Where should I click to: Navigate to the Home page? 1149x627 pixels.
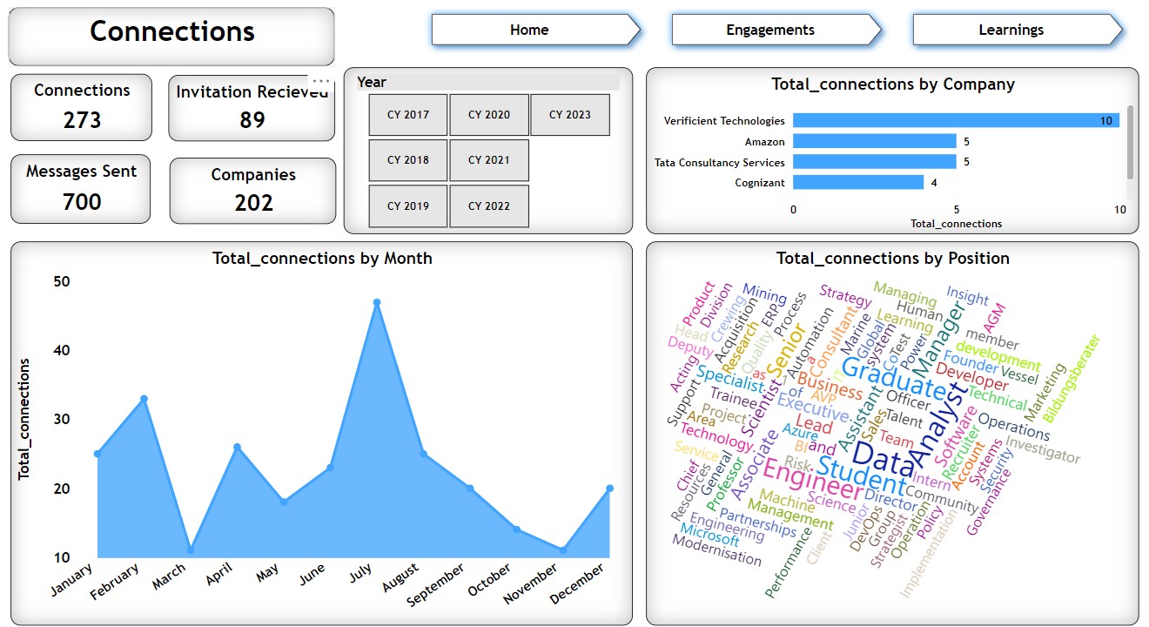pyautogui.click(x=529, y=30)
